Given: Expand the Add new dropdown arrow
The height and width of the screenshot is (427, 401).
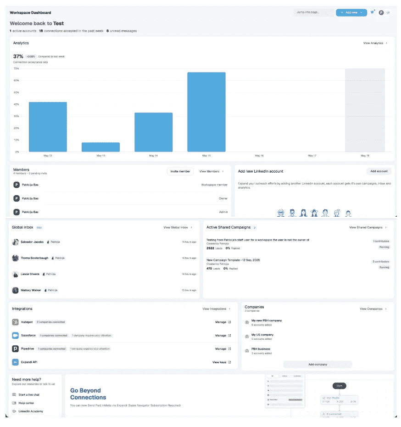Looking at the screenshot, I should [361, 12].
